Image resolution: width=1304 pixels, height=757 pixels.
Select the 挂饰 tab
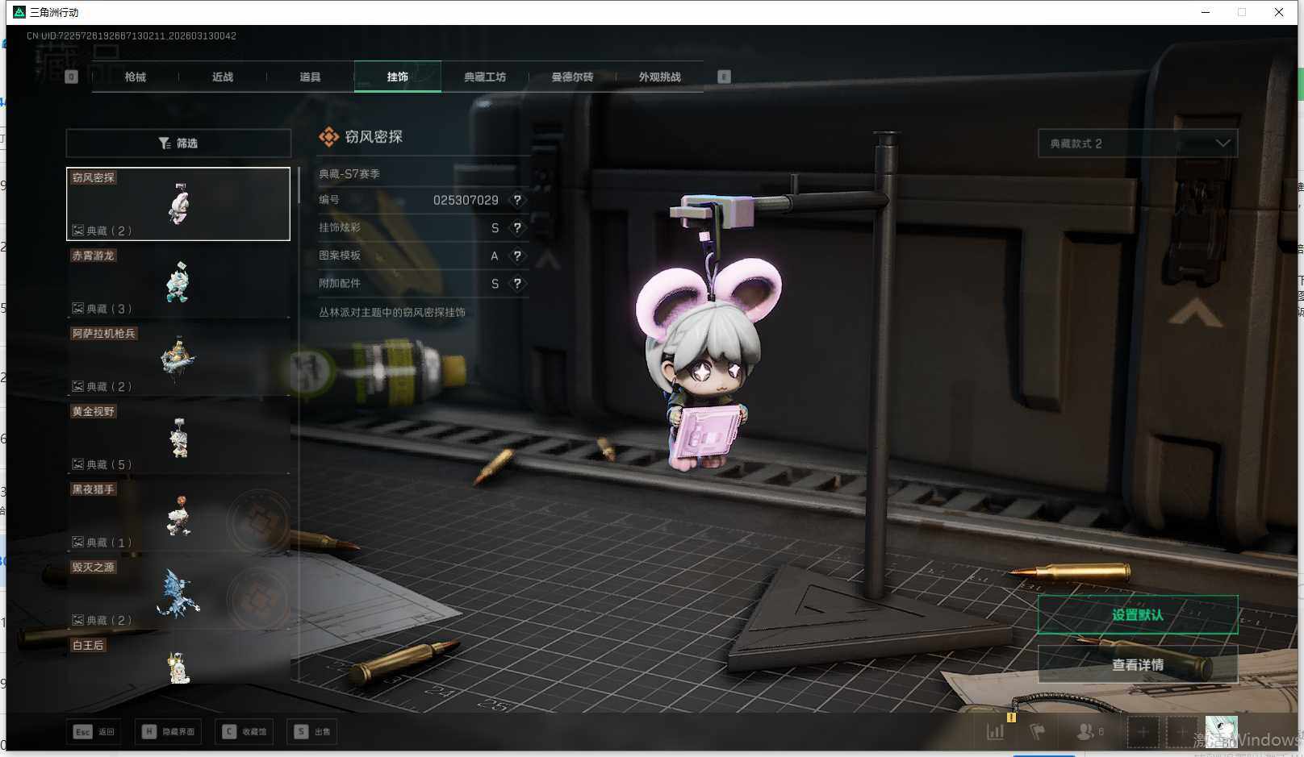pyautogui.click(x=398, y=77)
